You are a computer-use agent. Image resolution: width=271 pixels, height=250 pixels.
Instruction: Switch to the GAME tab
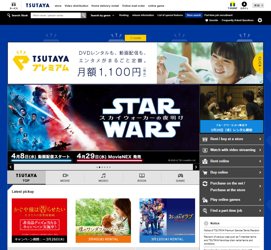(180, 178)
